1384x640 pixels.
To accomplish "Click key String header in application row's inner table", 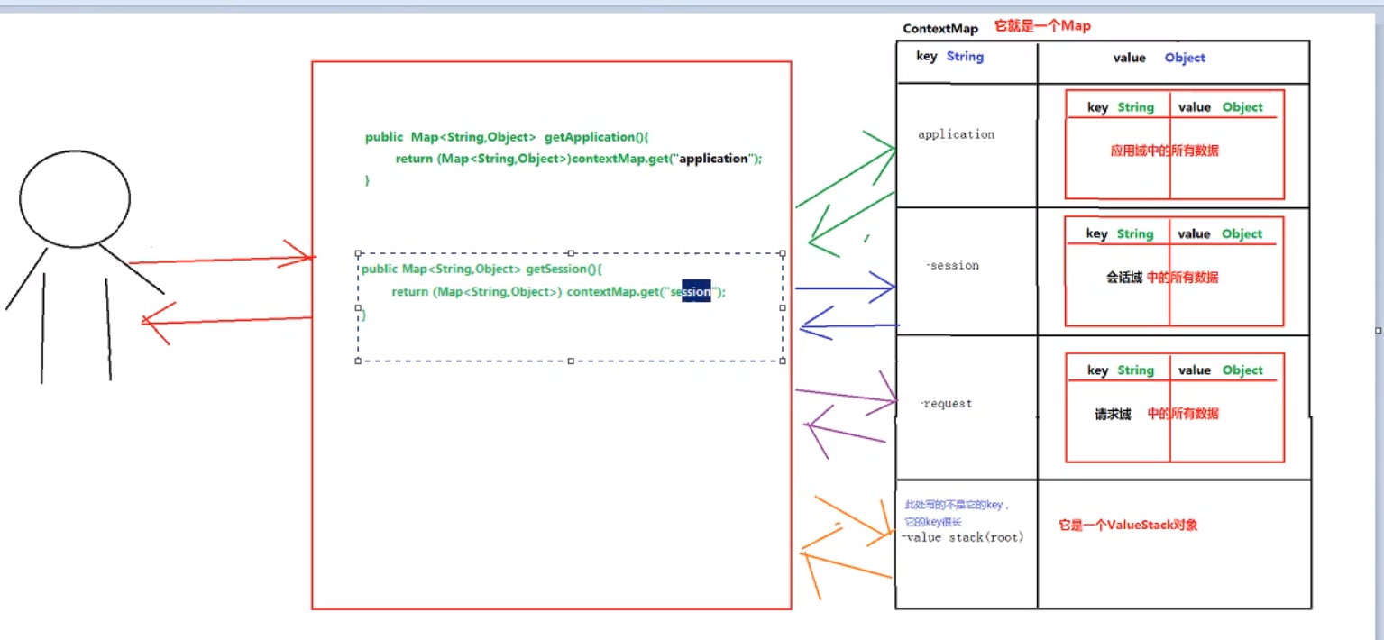I will point(1121,107).
